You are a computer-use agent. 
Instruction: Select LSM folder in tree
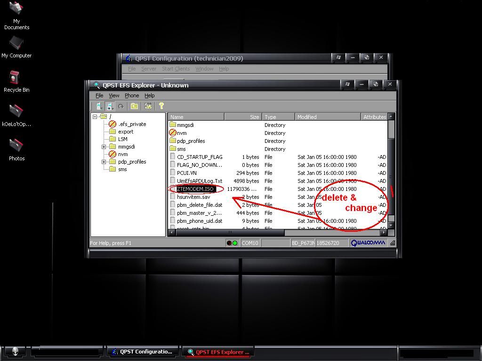tap(123, 139)
